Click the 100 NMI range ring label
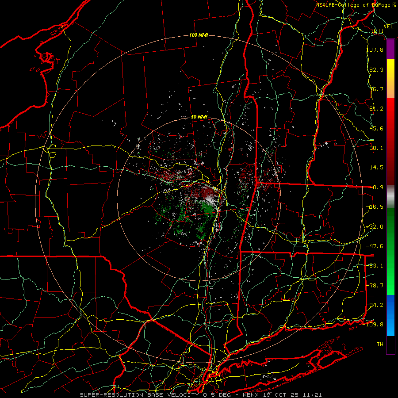The image size is (398, 398). (199, 35)
